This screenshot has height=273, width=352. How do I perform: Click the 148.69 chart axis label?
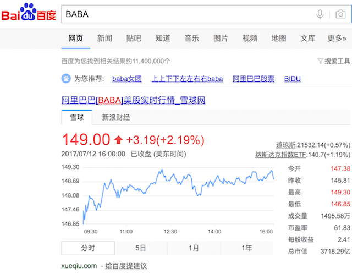point(70,181)
